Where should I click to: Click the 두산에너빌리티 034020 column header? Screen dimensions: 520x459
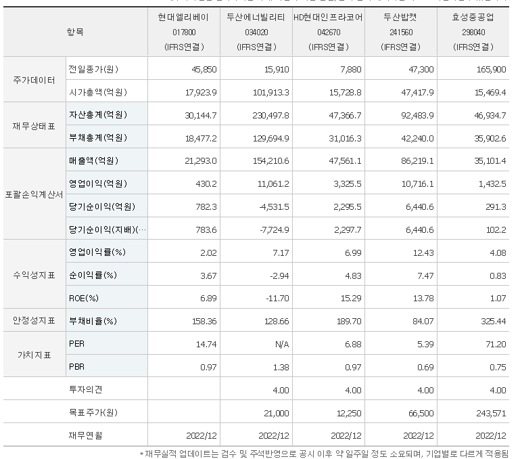(256, 32)
